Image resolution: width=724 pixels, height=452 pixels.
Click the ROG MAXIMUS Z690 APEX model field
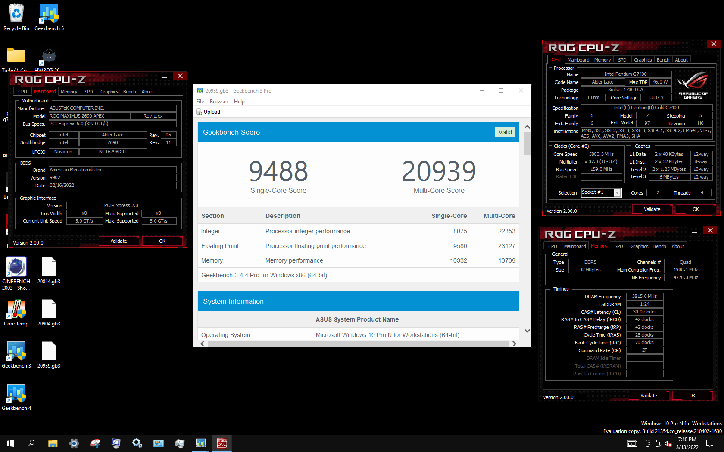point(89,116)
